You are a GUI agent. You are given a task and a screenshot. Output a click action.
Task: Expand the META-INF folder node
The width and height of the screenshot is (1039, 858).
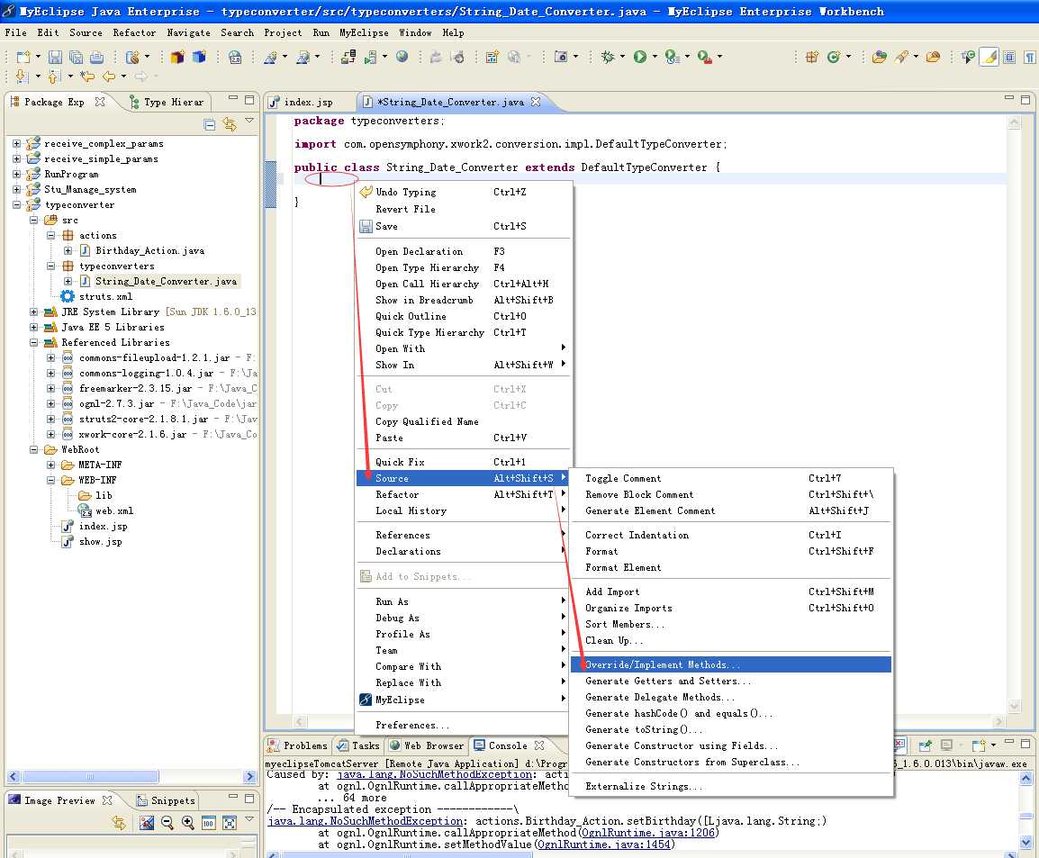pyautogui.click(x=51, y=465)
